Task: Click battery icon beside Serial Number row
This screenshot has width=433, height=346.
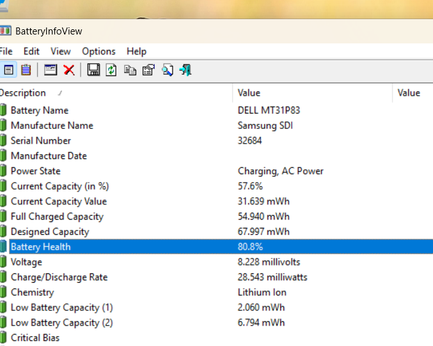Action: coord(3,140)
